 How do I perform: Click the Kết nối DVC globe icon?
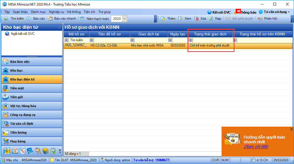(x=209, y=12)
